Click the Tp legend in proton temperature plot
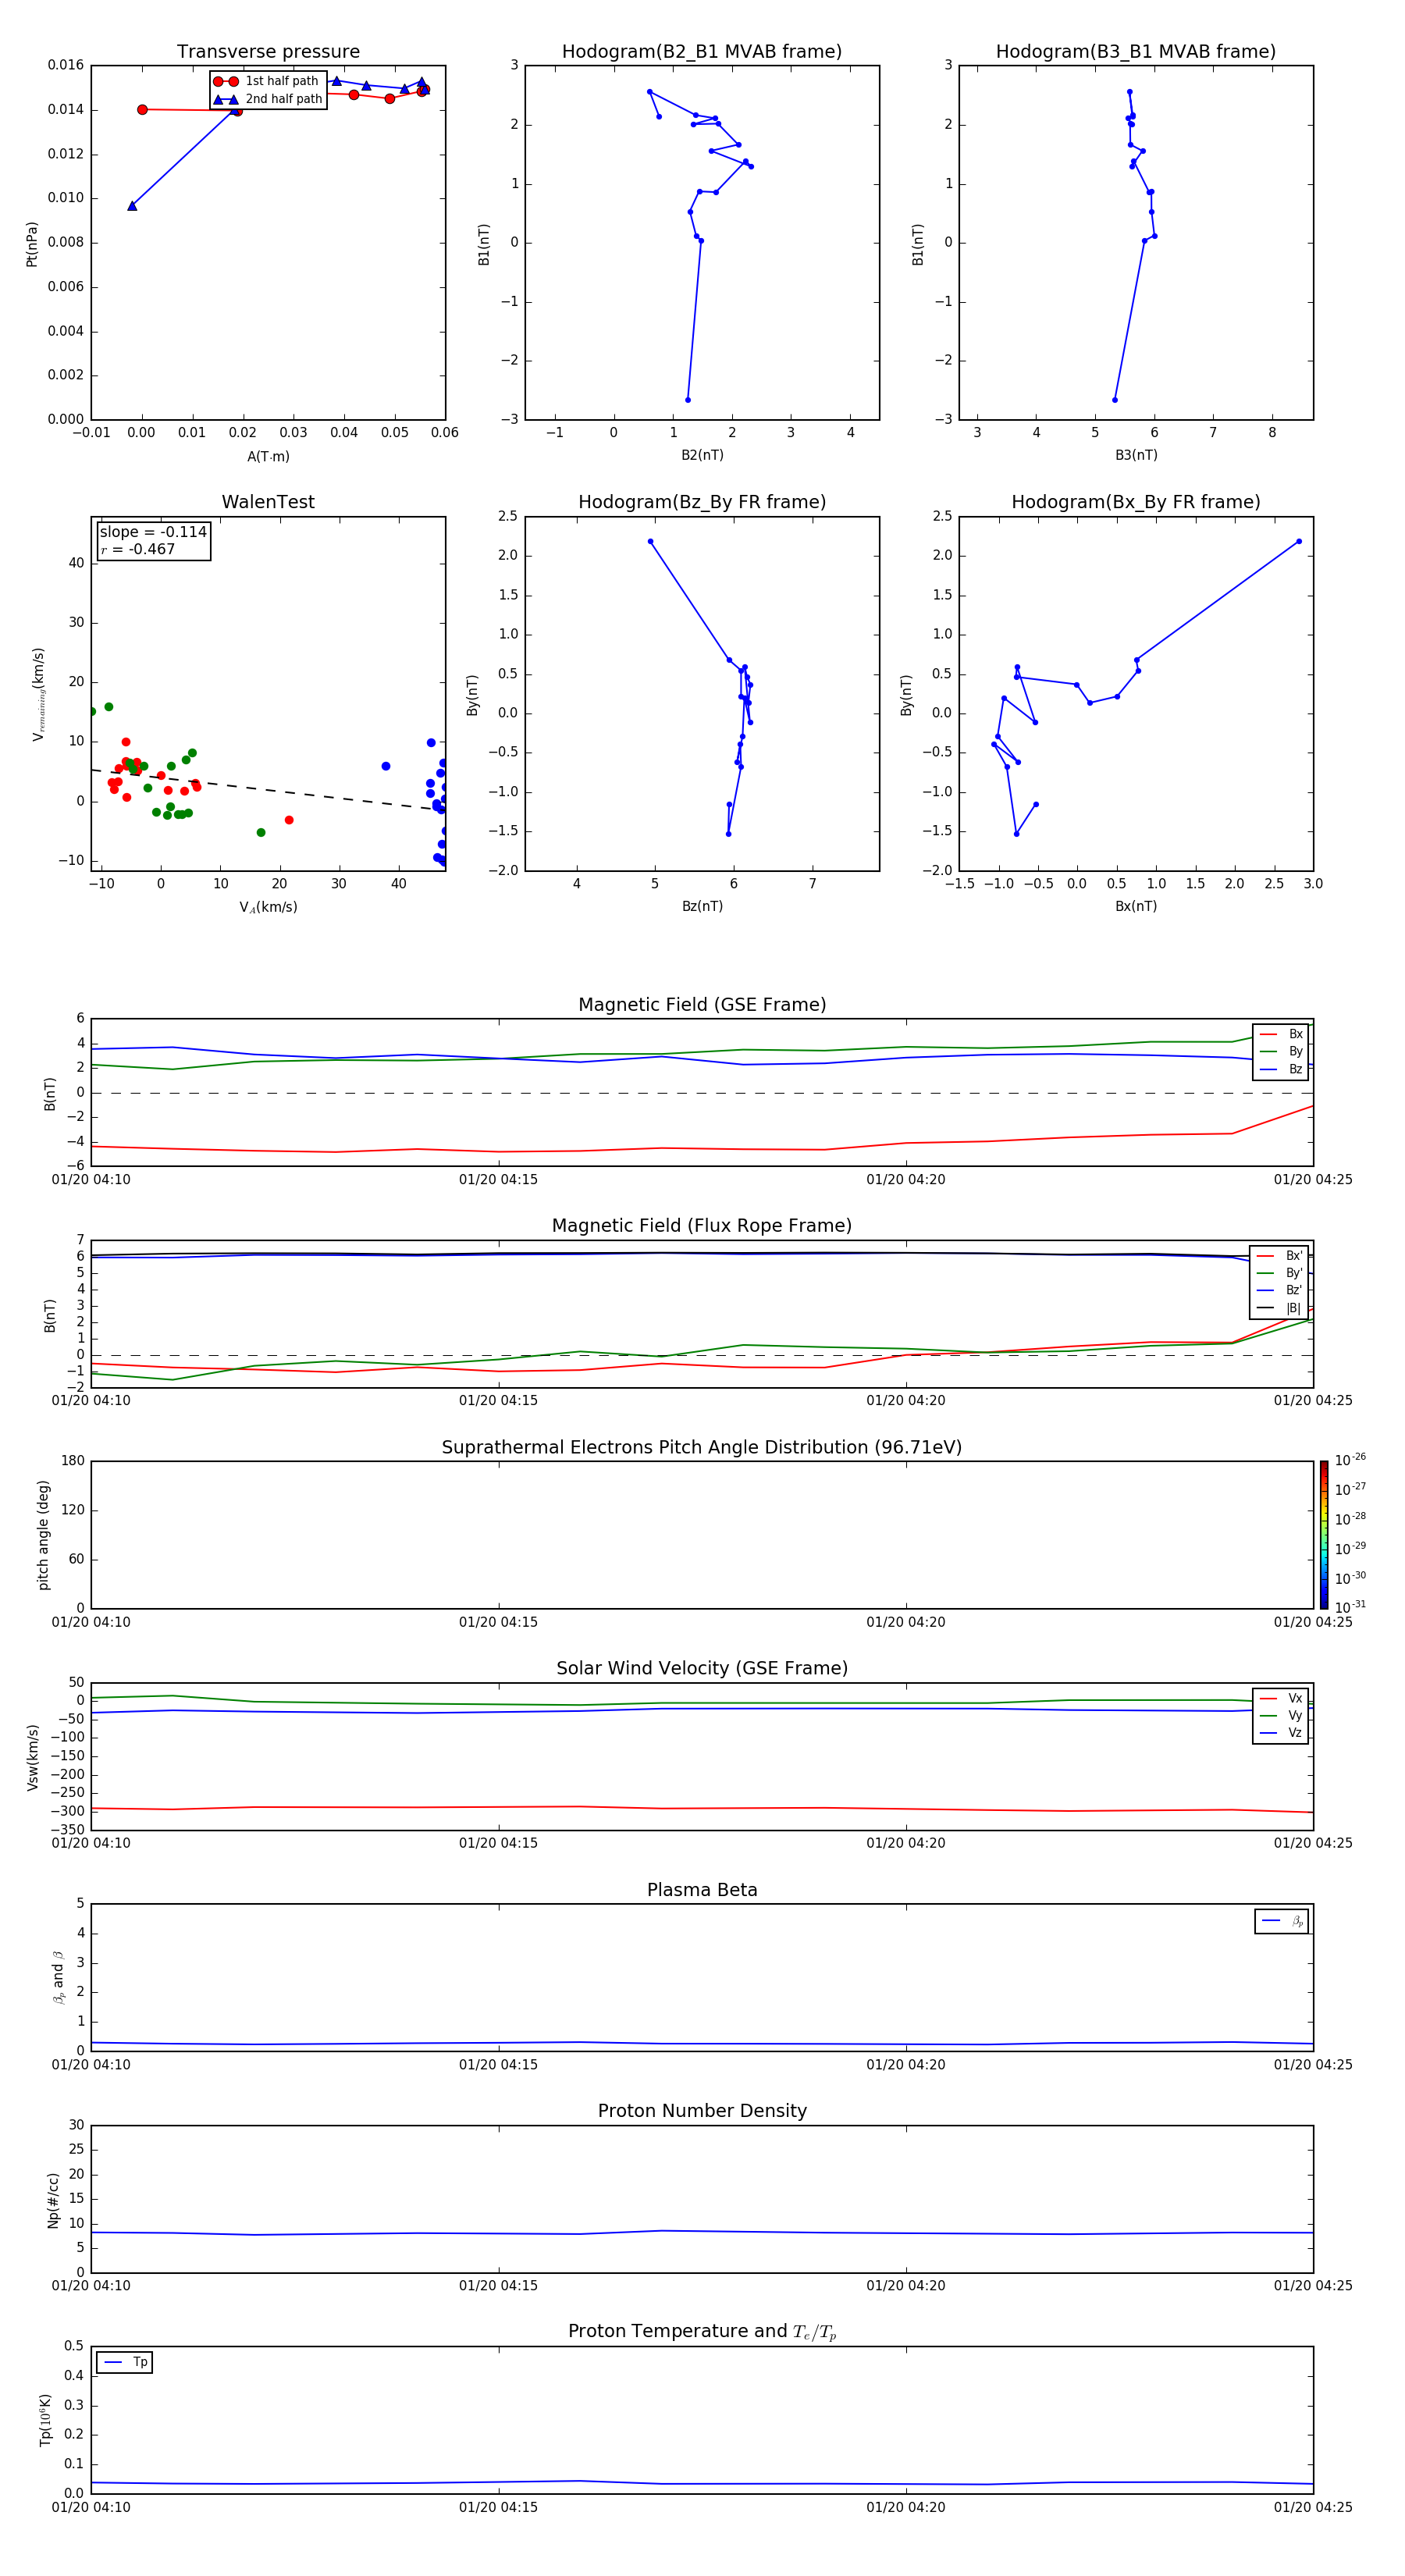 click(125, 2362)
